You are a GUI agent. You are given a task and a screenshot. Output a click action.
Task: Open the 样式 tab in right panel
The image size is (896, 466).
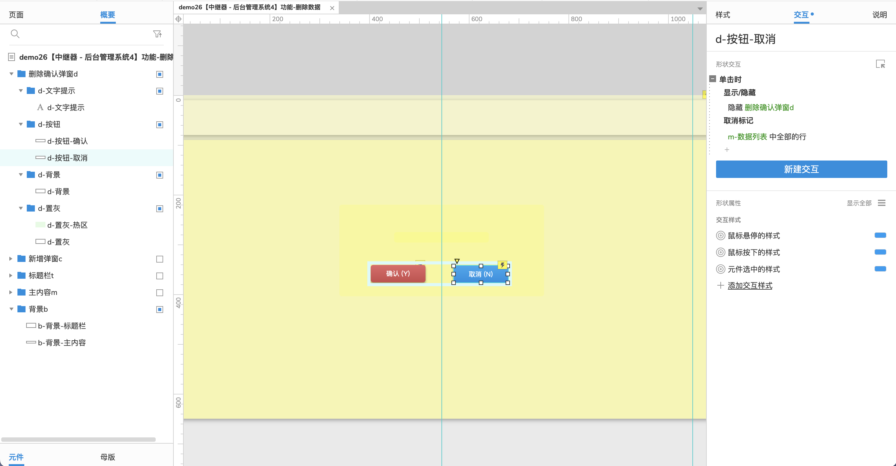point(723,15)
